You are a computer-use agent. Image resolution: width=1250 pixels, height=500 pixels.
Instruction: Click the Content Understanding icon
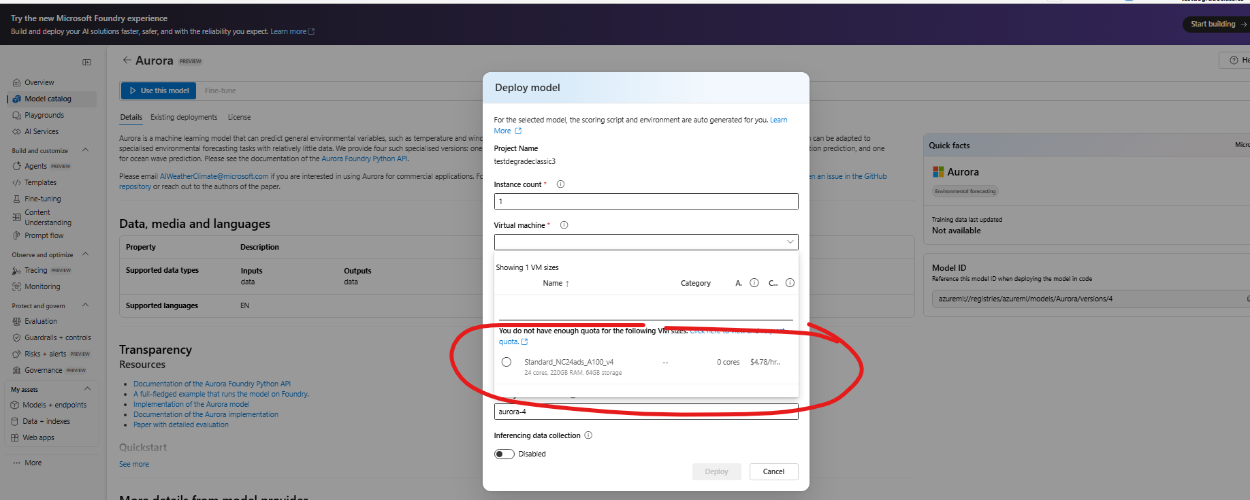(16, 217)
